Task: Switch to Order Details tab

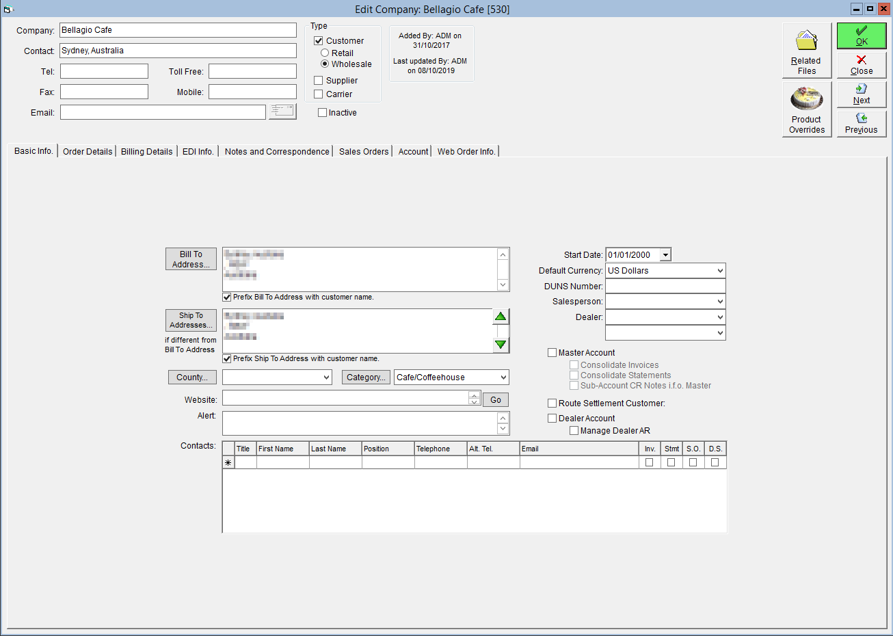Action: [88, 152]
